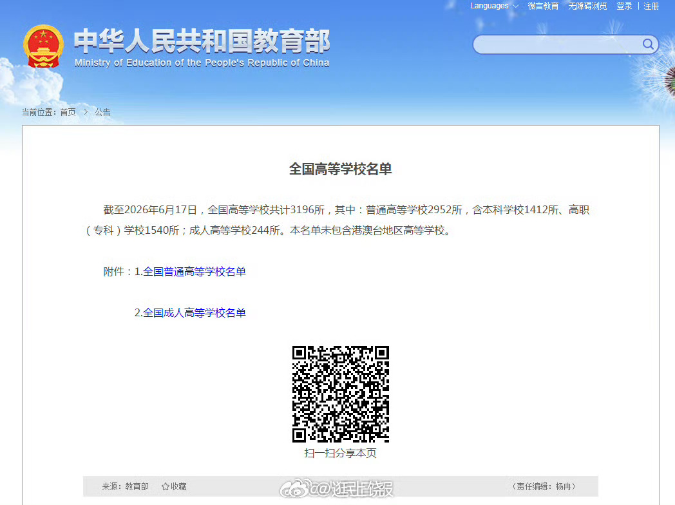The height and width of the screenshot is (505, 675).
Task: Click 来源：教育部 source text
Action: point(125,486)
